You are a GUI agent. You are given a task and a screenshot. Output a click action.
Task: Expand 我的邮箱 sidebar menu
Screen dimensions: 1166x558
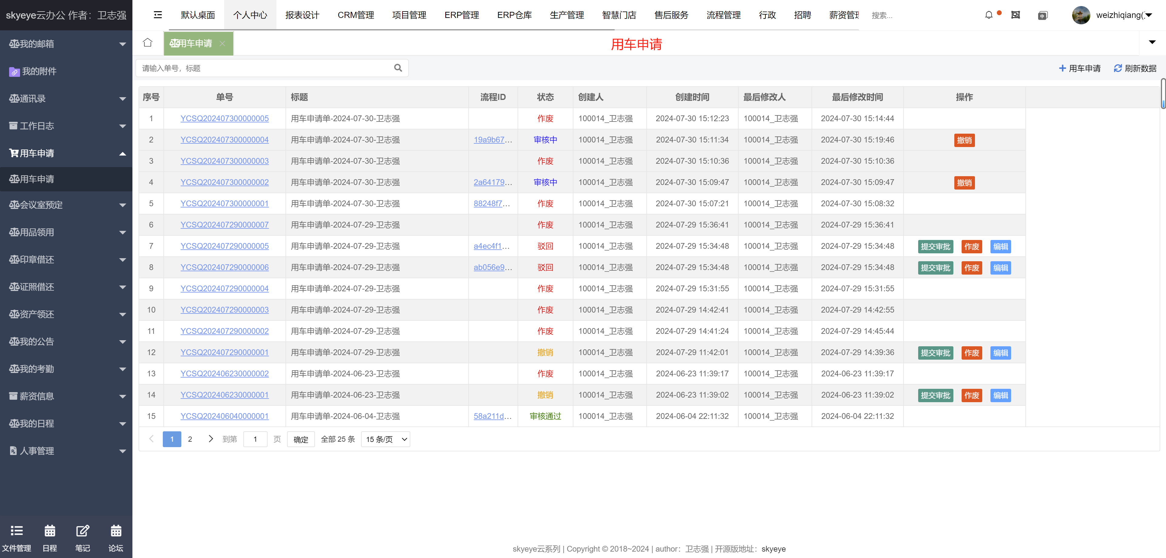click(66, 44)
